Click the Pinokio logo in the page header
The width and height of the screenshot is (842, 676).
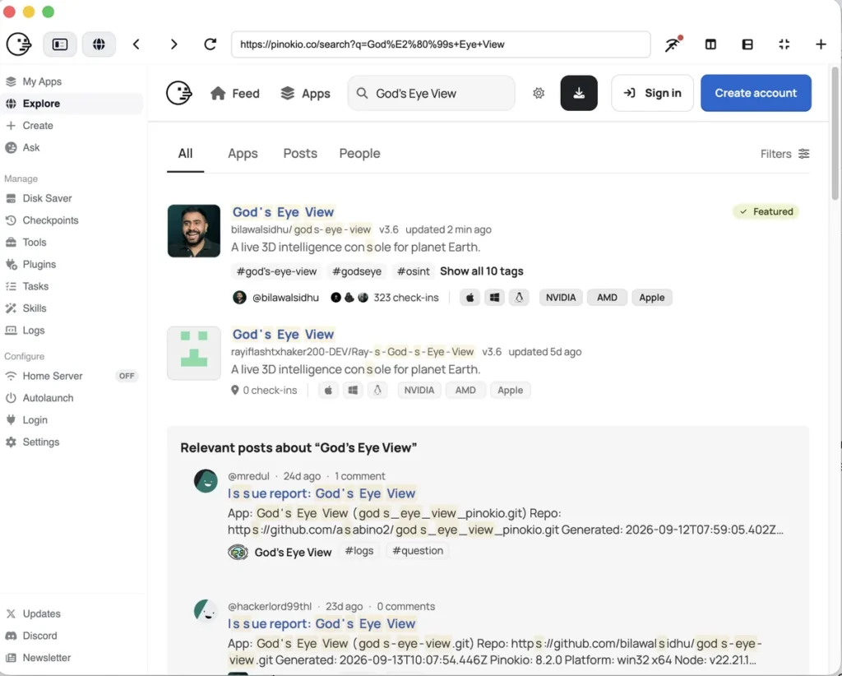pyautogui.click(x=179, y=93)
